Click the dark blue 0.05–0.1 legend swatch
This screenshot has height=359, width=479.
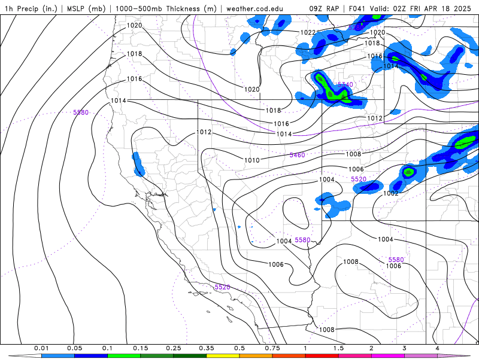(91, 356)
